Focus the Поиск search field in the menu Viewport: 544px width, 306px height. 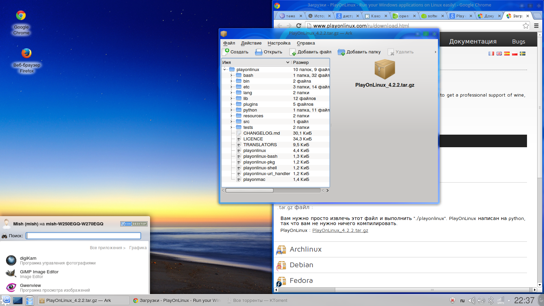pos(84,236)
